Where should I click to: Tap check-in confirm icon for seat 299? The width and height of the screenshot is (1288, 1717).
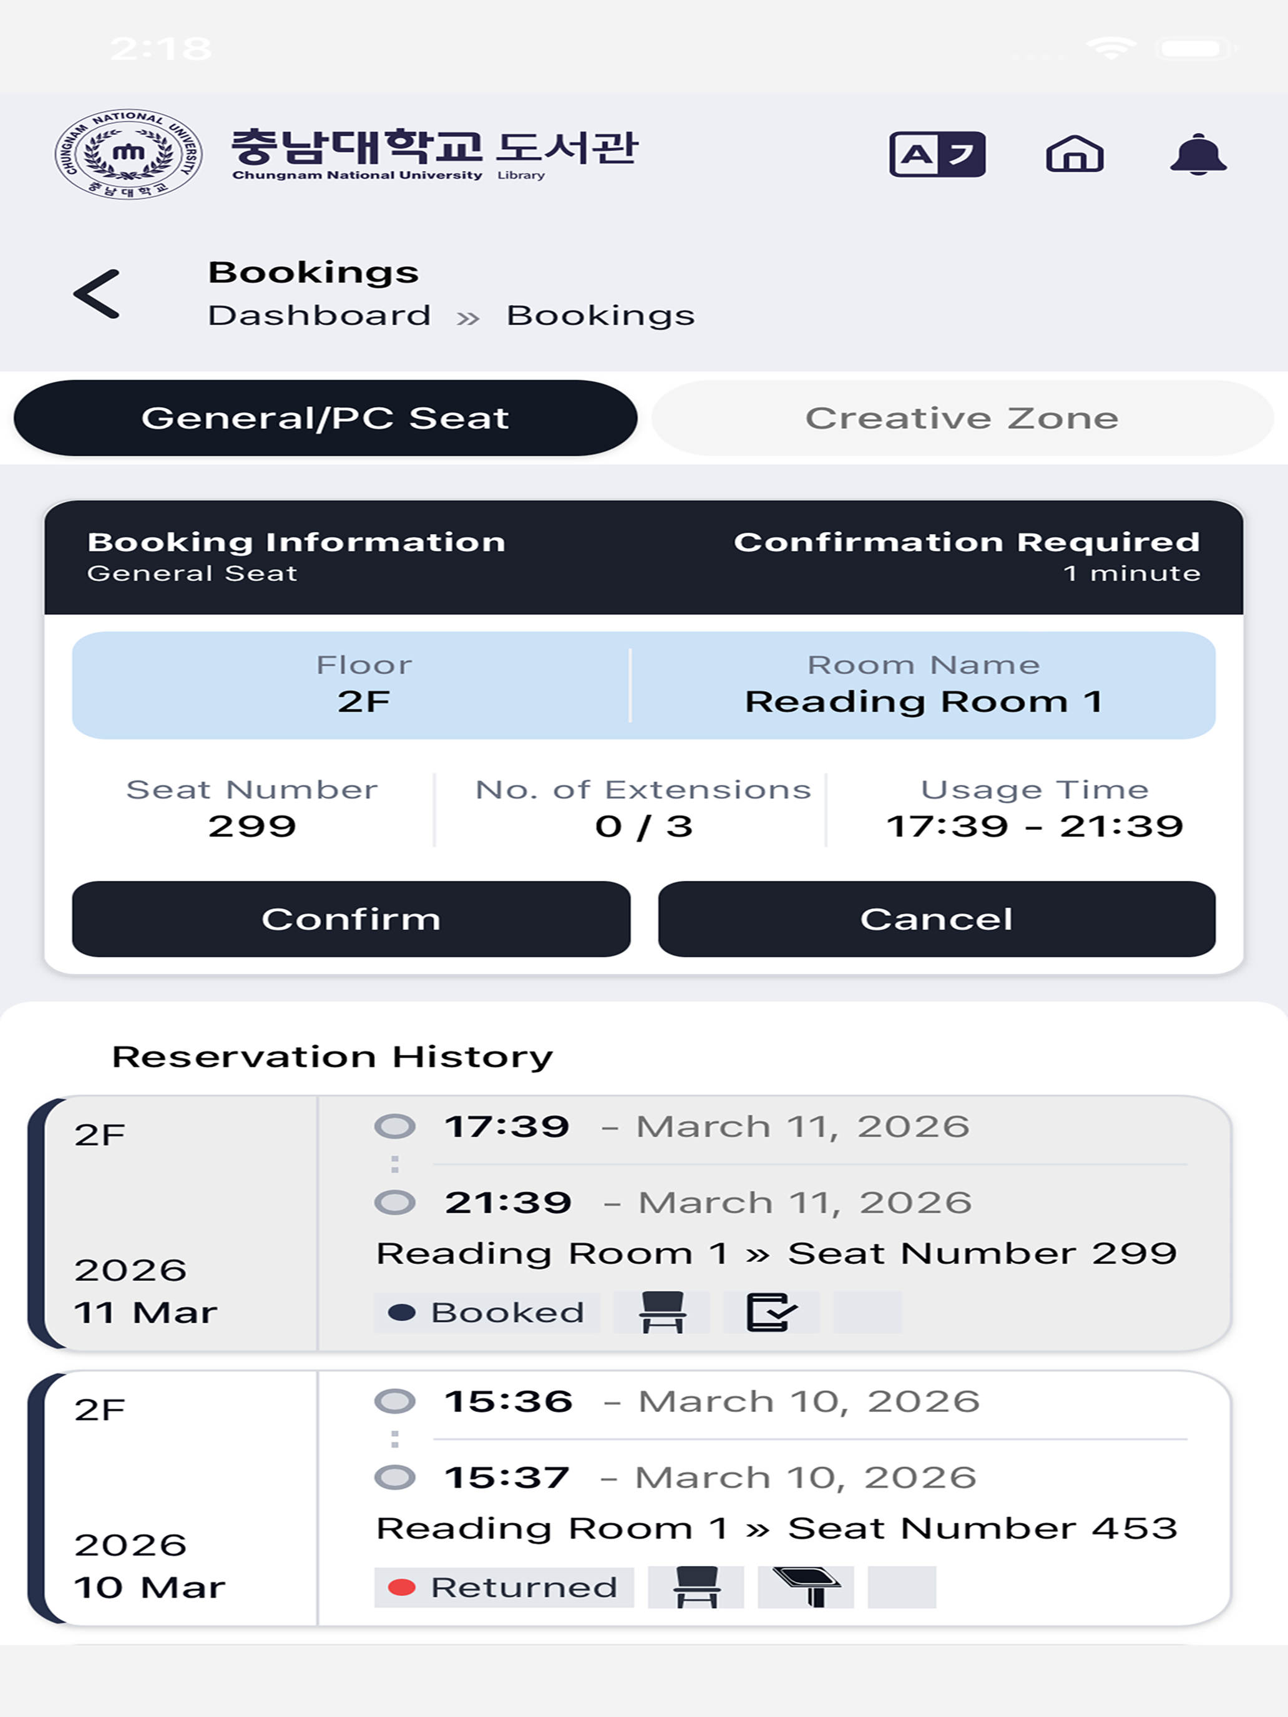(771, 1313)
